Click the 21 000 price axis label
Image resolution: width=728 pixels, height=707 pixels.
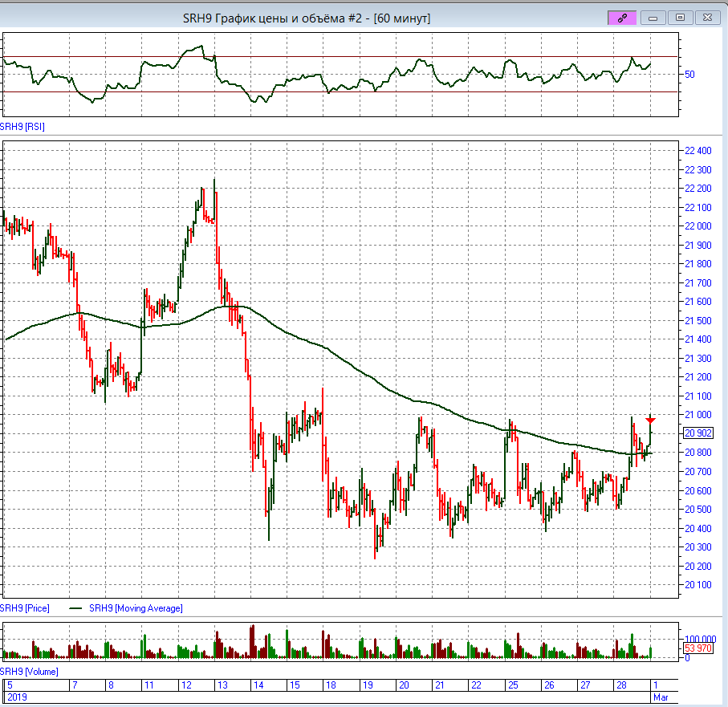[697, 415]
